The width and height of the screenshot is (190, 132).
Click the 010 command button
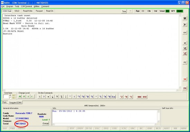(144, 97)
